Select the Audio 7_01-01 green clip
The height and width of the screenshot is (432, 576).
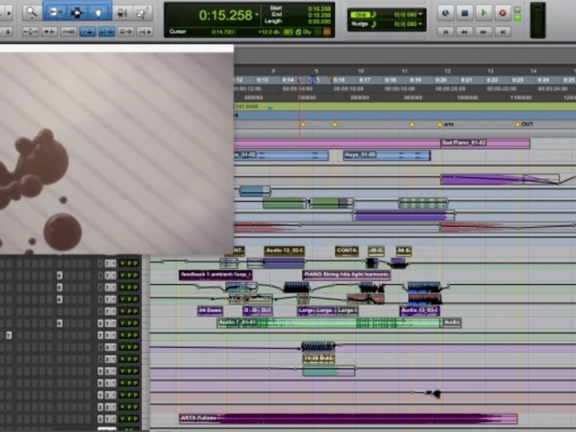tap(329, 323)
